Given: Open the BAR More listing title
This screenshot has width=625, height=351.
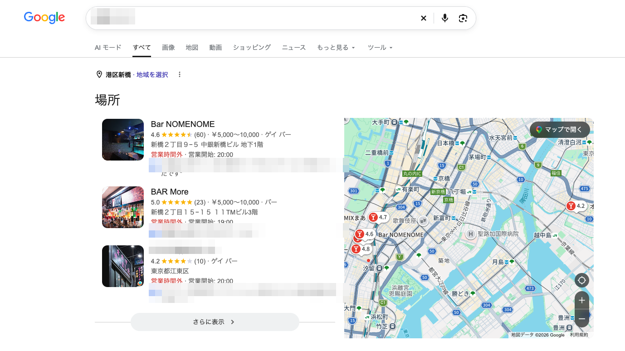Looking at the screenshot, I should (x=170, y=192).
